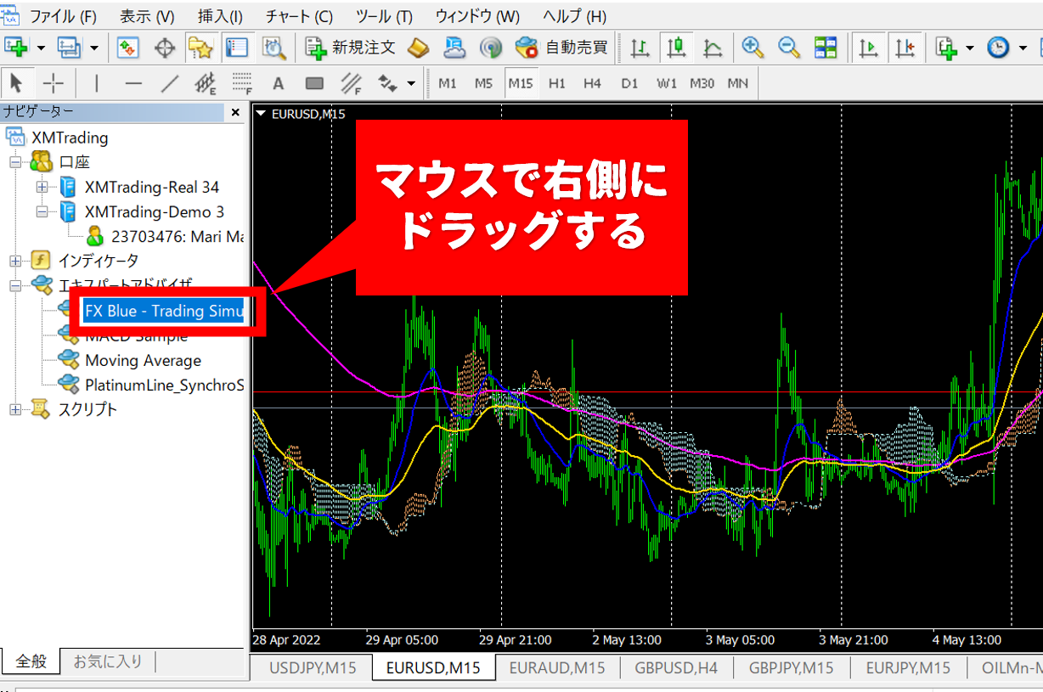Select the trendline drawing tool

pyautogui.click(x=170, y=83)
